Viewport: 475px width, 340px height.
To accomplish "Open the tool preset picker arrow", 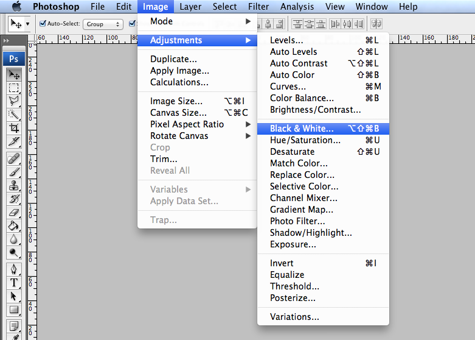I will coord(27,24).
